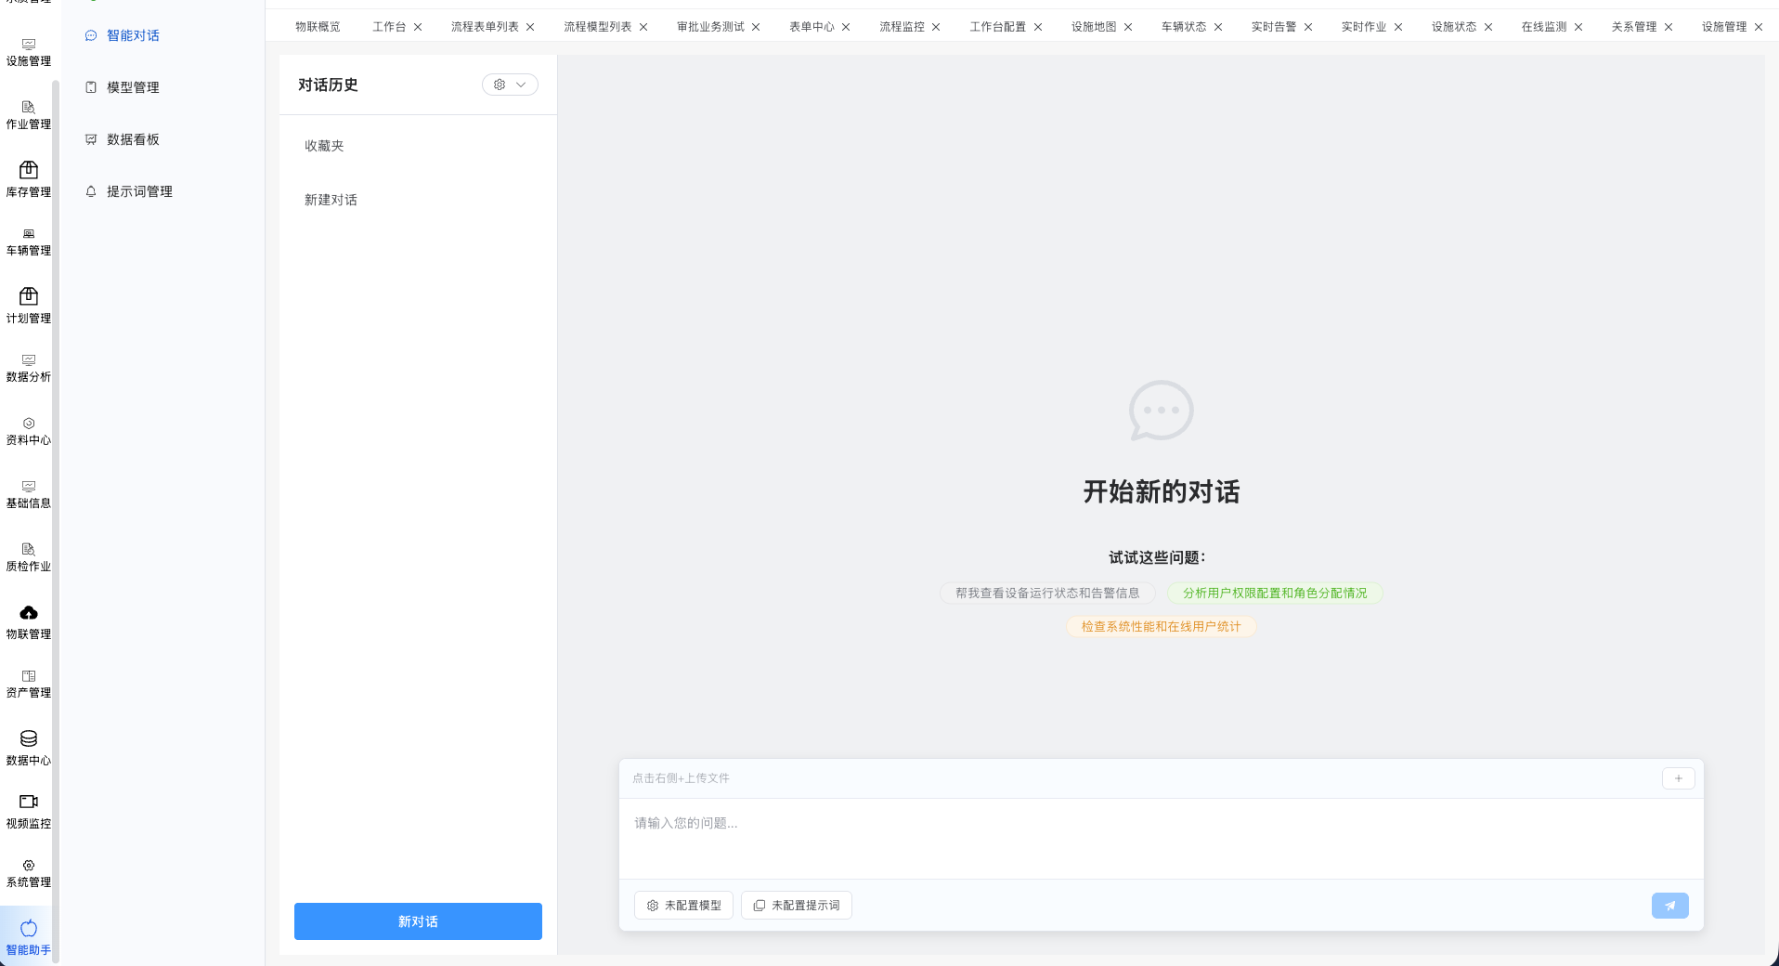
Task: Expand the 对话历史 settings dropdown
Action: click(x=510, y=85)
